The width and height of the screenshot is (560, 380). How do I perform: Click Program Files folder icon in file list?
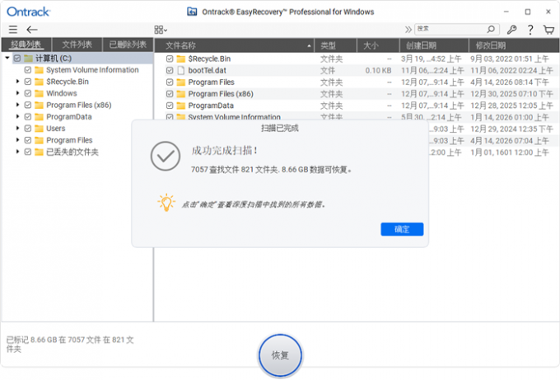181,82
